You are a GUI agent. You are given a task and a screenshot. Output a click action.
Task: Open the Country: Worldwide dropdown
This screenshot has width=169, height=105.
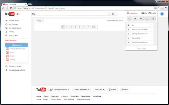click(x=82, y=90)
